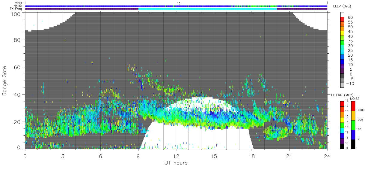Click the 1000 value on the NOISE scale
This screenshot has width=368, height=169.
click(x=360, y=120)
